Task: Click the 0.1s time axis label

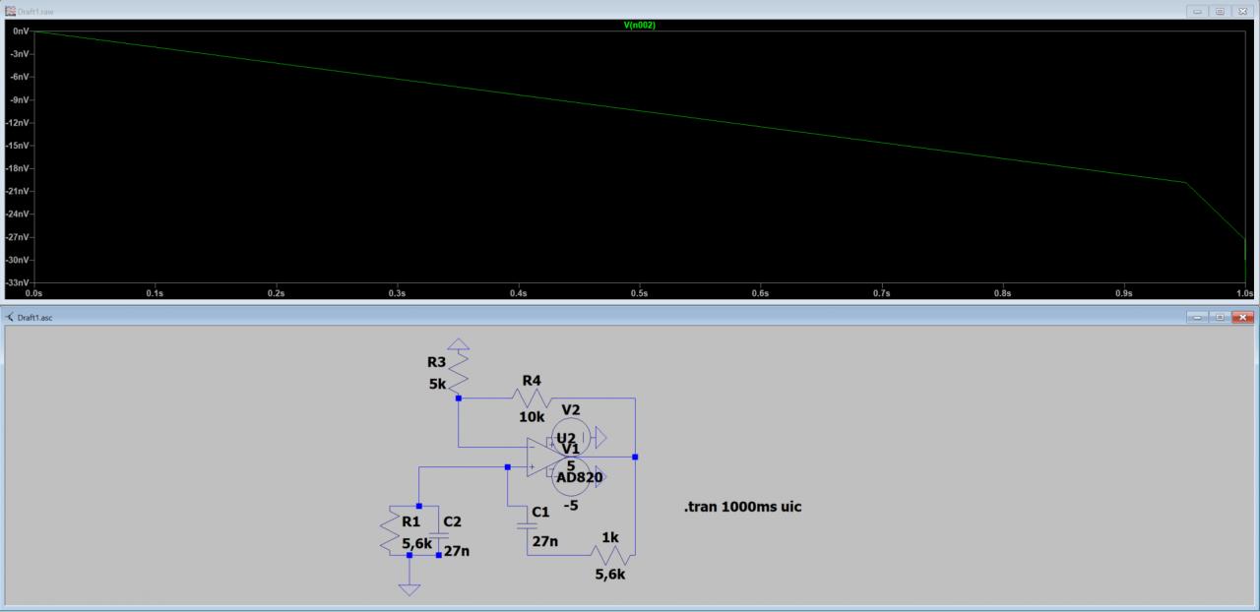Action: pyautogui.click(x=155, y=293)
